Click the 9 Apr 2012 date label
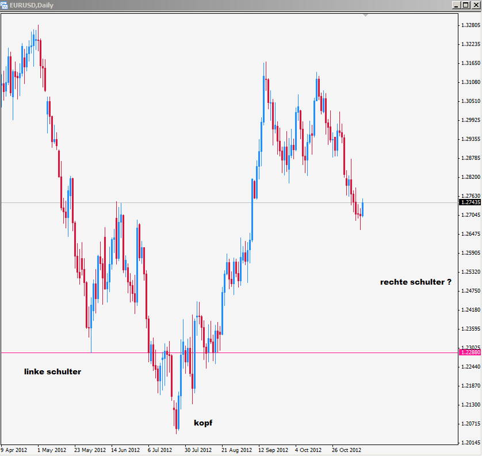 coord(14,450)
